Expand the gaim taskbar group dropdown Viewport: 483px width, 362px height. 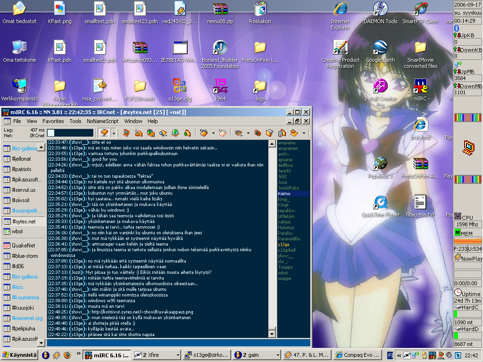pyautogui.click(x=277, y=355)
